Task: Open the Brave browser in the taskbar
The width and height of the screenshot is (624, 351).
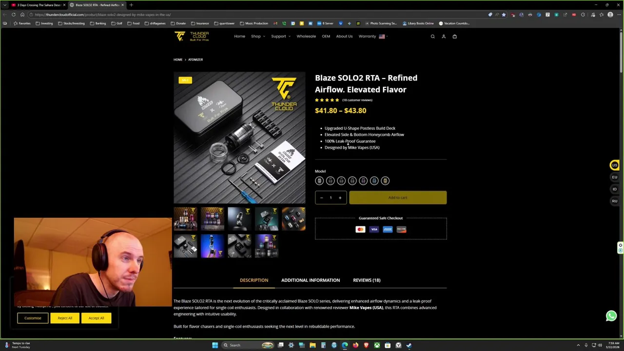Action: point(366,345)
